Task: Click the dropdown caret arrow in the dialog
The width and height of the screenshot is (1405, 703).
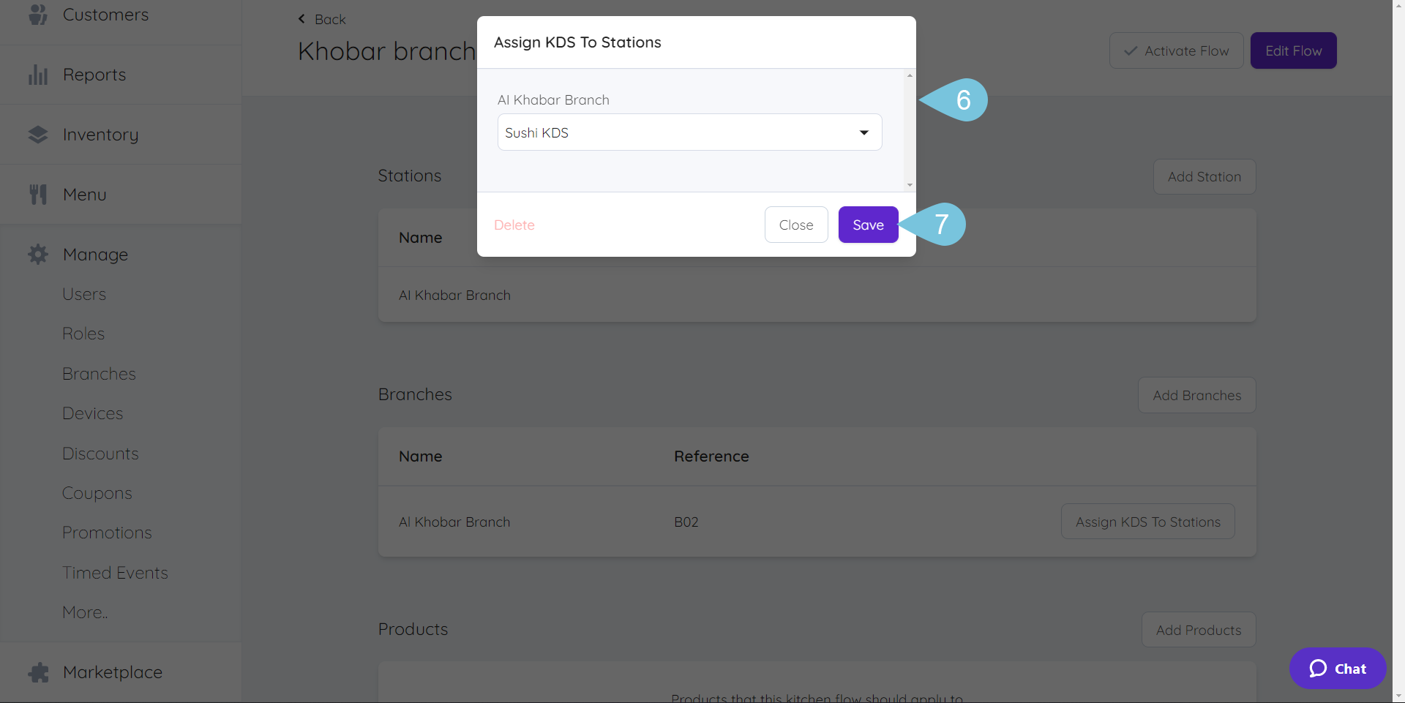Action: coord(864,132)
